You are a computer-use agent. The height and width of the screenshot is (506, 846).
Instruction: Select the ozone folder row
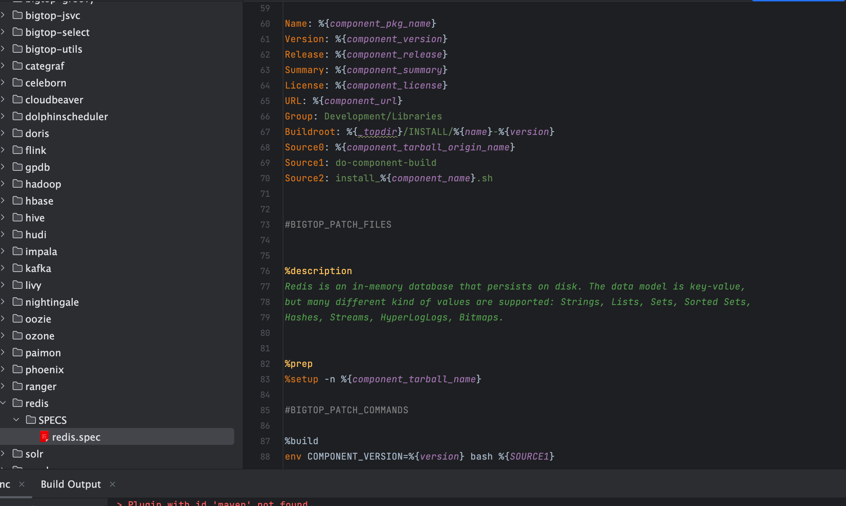click(117, 336)
